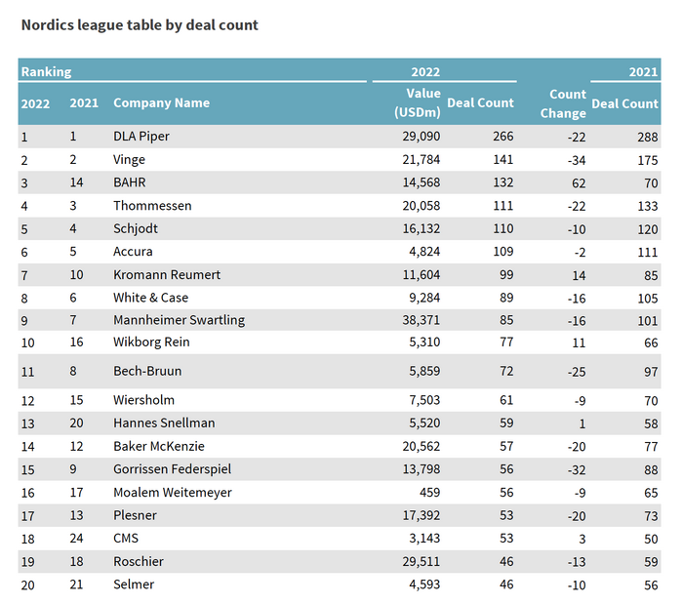The height and width of the screenshot is (604, 683).
Task: Click BAHR's value 14,568
Action: click(x=422, y=182)
